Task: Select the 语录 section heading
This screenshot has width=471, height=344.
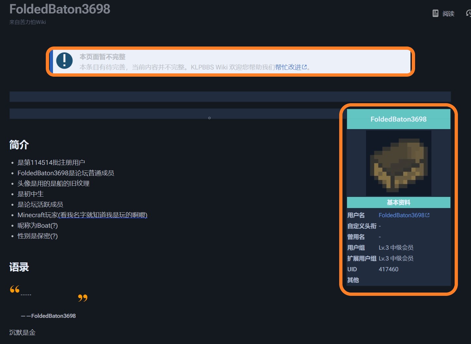Action: pos(19,267)
